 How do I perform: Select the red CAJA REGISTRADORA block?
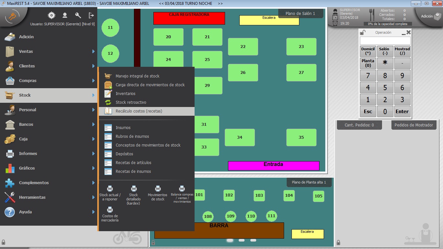(189, 19)
